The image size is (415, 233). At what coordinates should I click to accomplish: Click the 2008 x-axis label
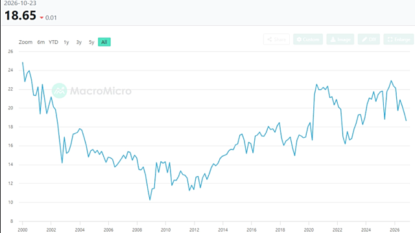137,230
